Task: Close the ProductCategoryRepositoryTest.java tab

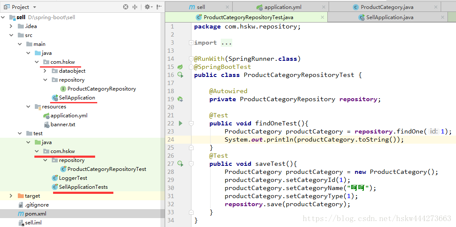Action: pos(322,17)
